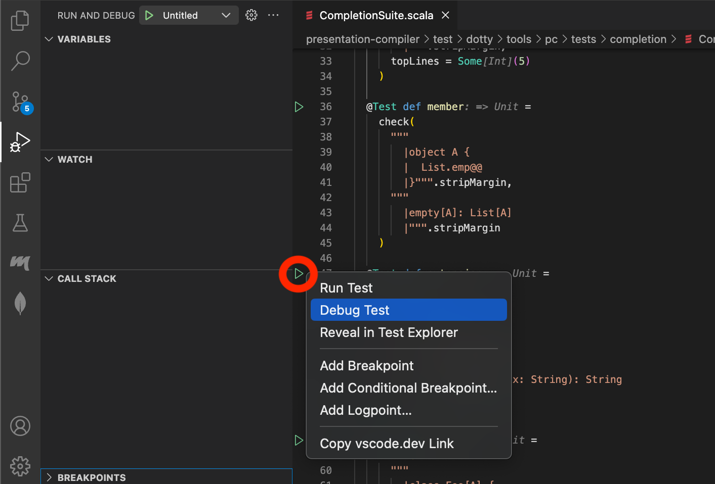Screen dimensions: 715x484
Task: Open the MongoDB extension panel
Action: pos(20,303)
